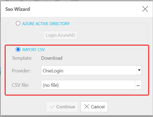Click the Sso Wizard title text

click(x=18, y=9)
